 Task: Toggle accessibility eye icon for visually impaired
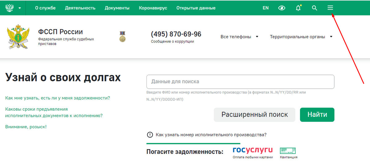[x=282, y=8]
